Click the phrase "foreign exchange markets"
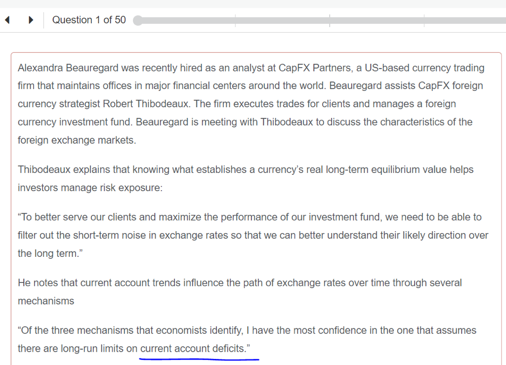The width and height of the screenshot is (506, 365). click(77, 140)
